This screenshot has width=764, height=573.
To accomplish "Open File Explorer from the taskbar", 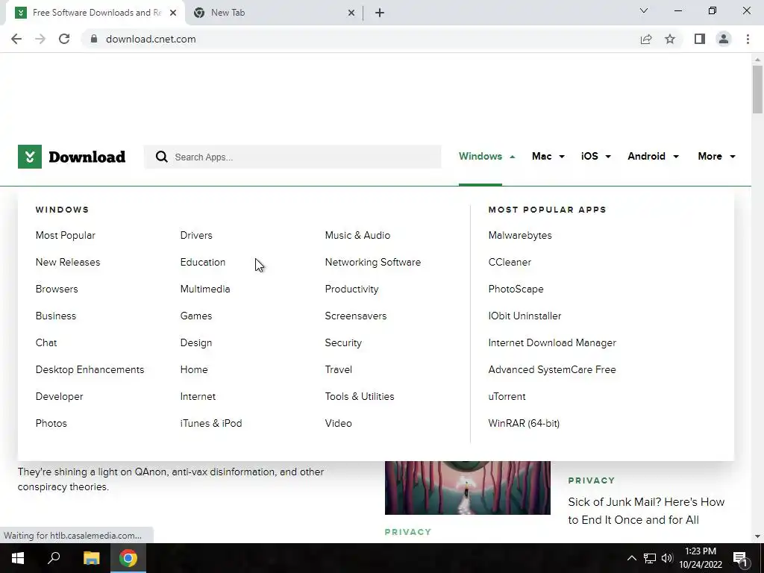I will pyautogui.click(x=91, y=558).
